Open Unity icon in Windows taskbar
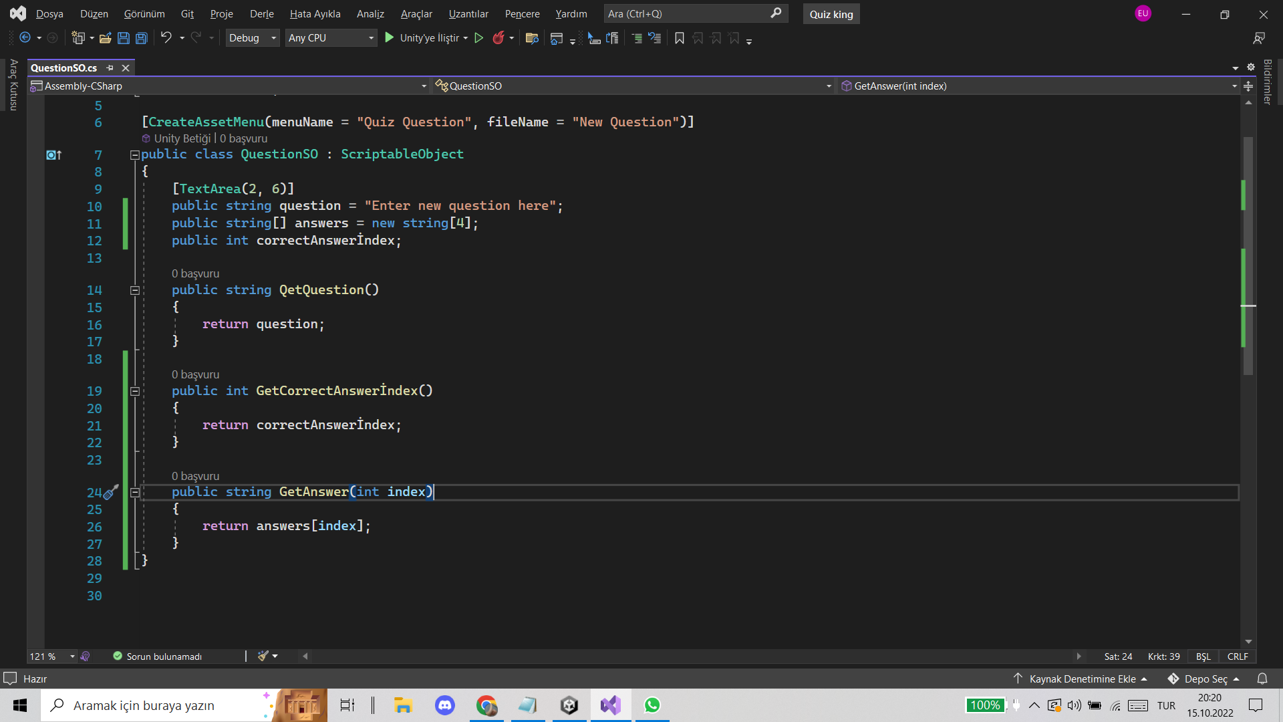 tap(569, 705)
